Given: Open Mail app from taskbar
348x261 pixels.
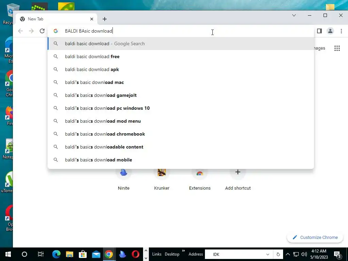Looking at the screenshot, I should tap(96, 254).
